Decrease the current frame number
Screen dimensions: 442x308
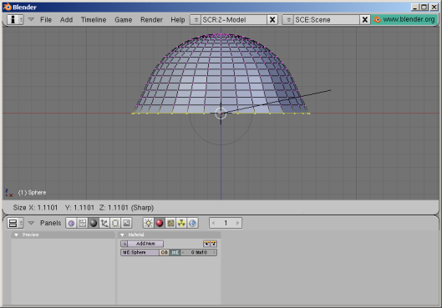[213, 223]
